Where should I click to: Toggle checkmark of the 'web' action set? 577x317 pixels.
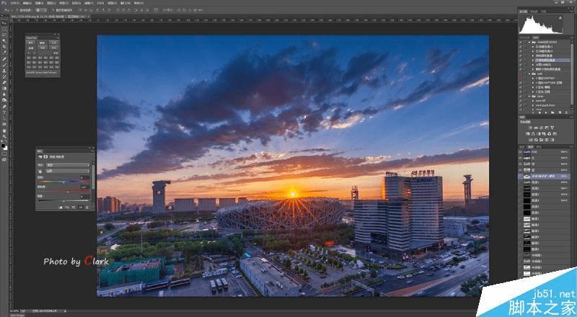[x=520, y=73]
